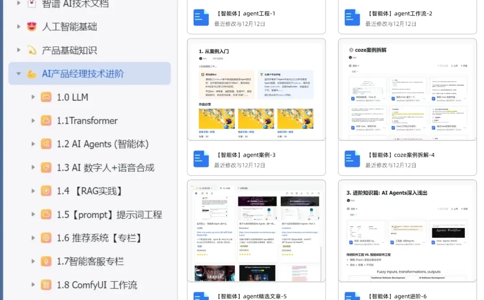
Task: Click the folder icon of AI产品经理技术进阶
Action: pos(31,74)
